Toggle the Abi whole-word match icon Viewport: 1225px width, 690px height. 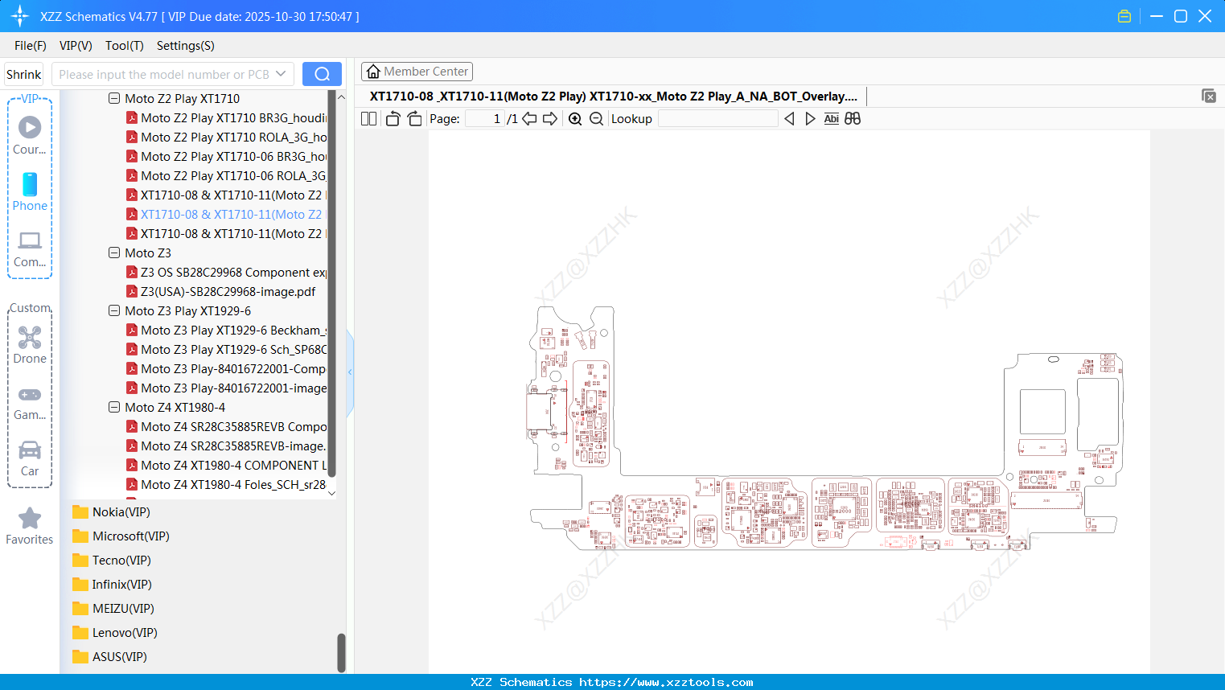[x=832, y=118]
